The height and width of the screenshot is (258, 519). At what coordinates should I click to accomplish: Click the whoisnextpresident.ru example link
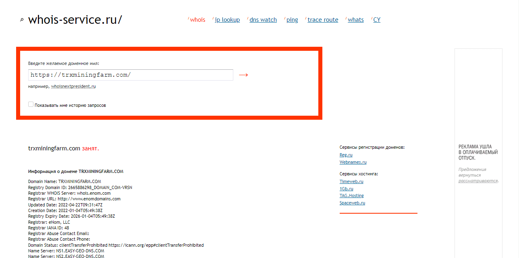tap(73, 86)
